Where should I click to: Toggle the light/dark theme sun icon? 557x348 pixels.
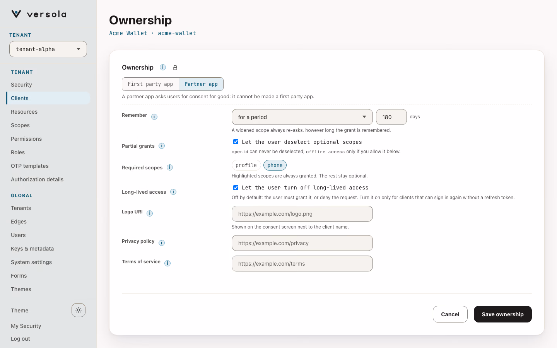tap(79, 310)
